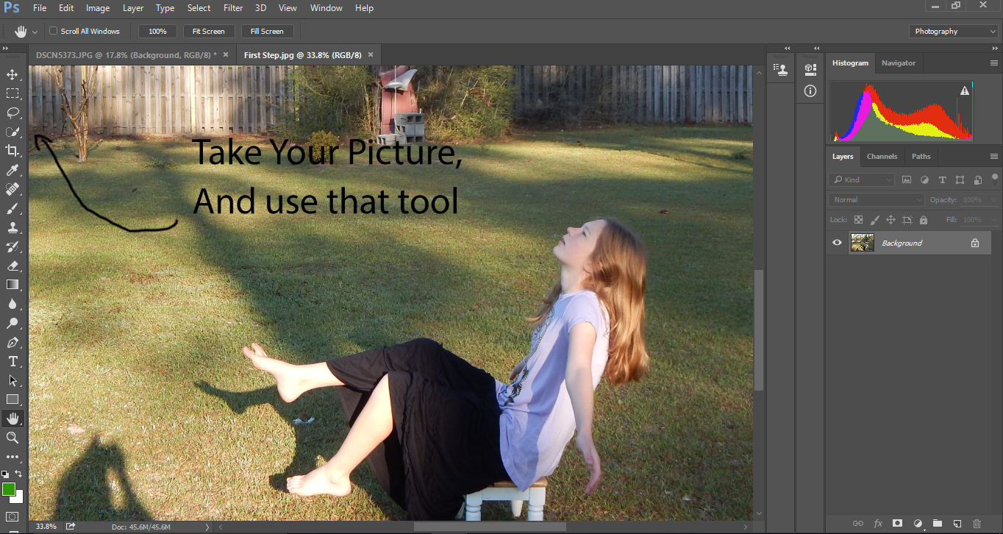Open the Info panel icon
The width and height of the screenshot is (1003, 534).
point(810,90)
